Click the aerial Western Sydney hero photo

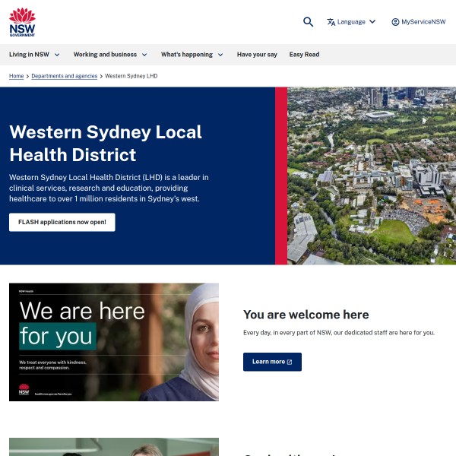tap(372, 176)
